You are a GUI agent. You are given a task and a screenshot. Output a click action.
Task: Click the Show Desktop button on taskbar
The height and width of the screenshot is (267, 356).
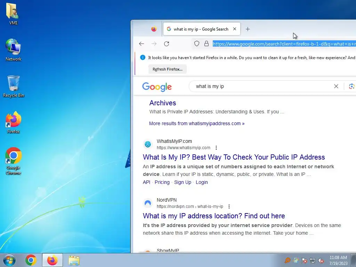[354, 260]
